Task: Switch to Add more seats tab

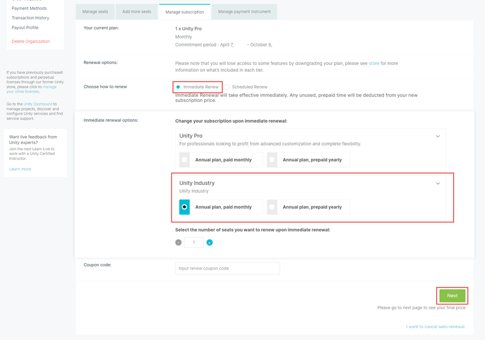Action: tap(137, 12)
